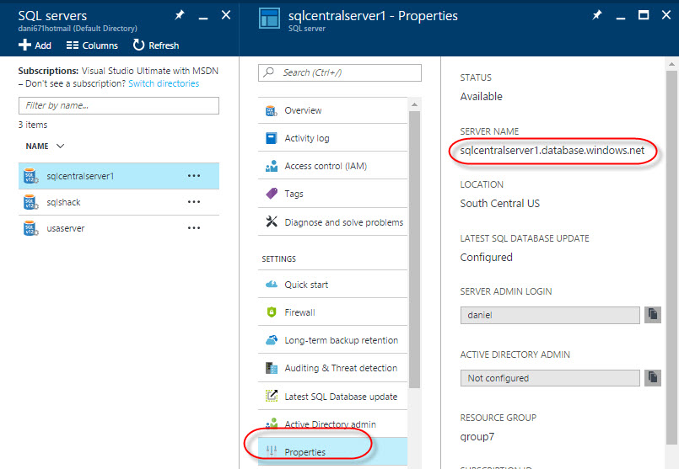The image size is (679, 469).
Task: Focus the Filter by name field
Action: tap(118, 105)
